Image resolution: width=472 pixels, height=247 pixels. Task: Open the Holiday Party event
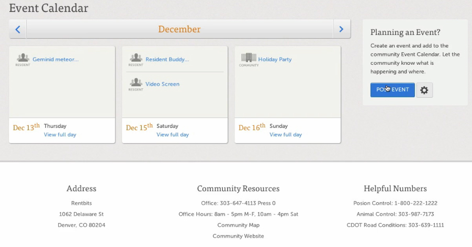[275, 60]
